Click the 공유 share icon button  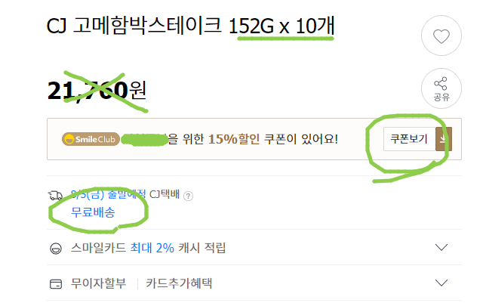click(441, 88)
